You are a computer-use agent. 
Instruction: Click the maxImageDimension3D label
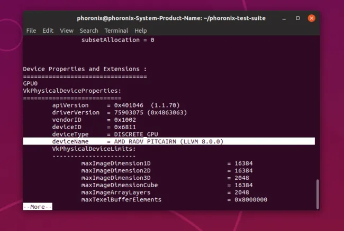[x=116, y=178]
